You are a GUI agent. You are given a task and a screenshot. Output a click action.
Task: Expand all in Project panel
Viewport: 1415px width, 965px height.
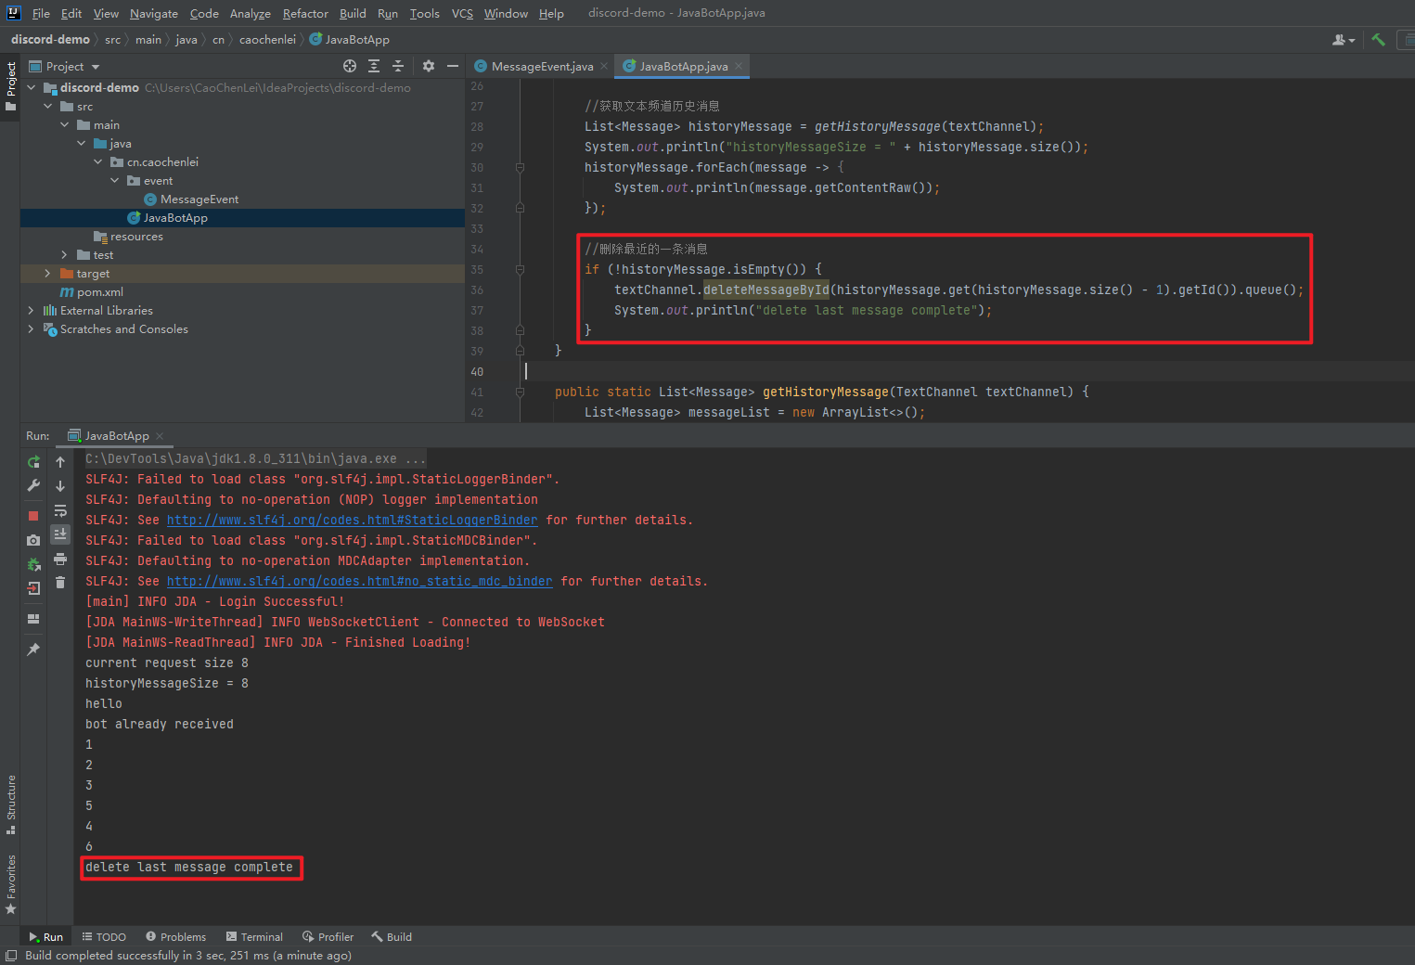click(x=374, y=66)
